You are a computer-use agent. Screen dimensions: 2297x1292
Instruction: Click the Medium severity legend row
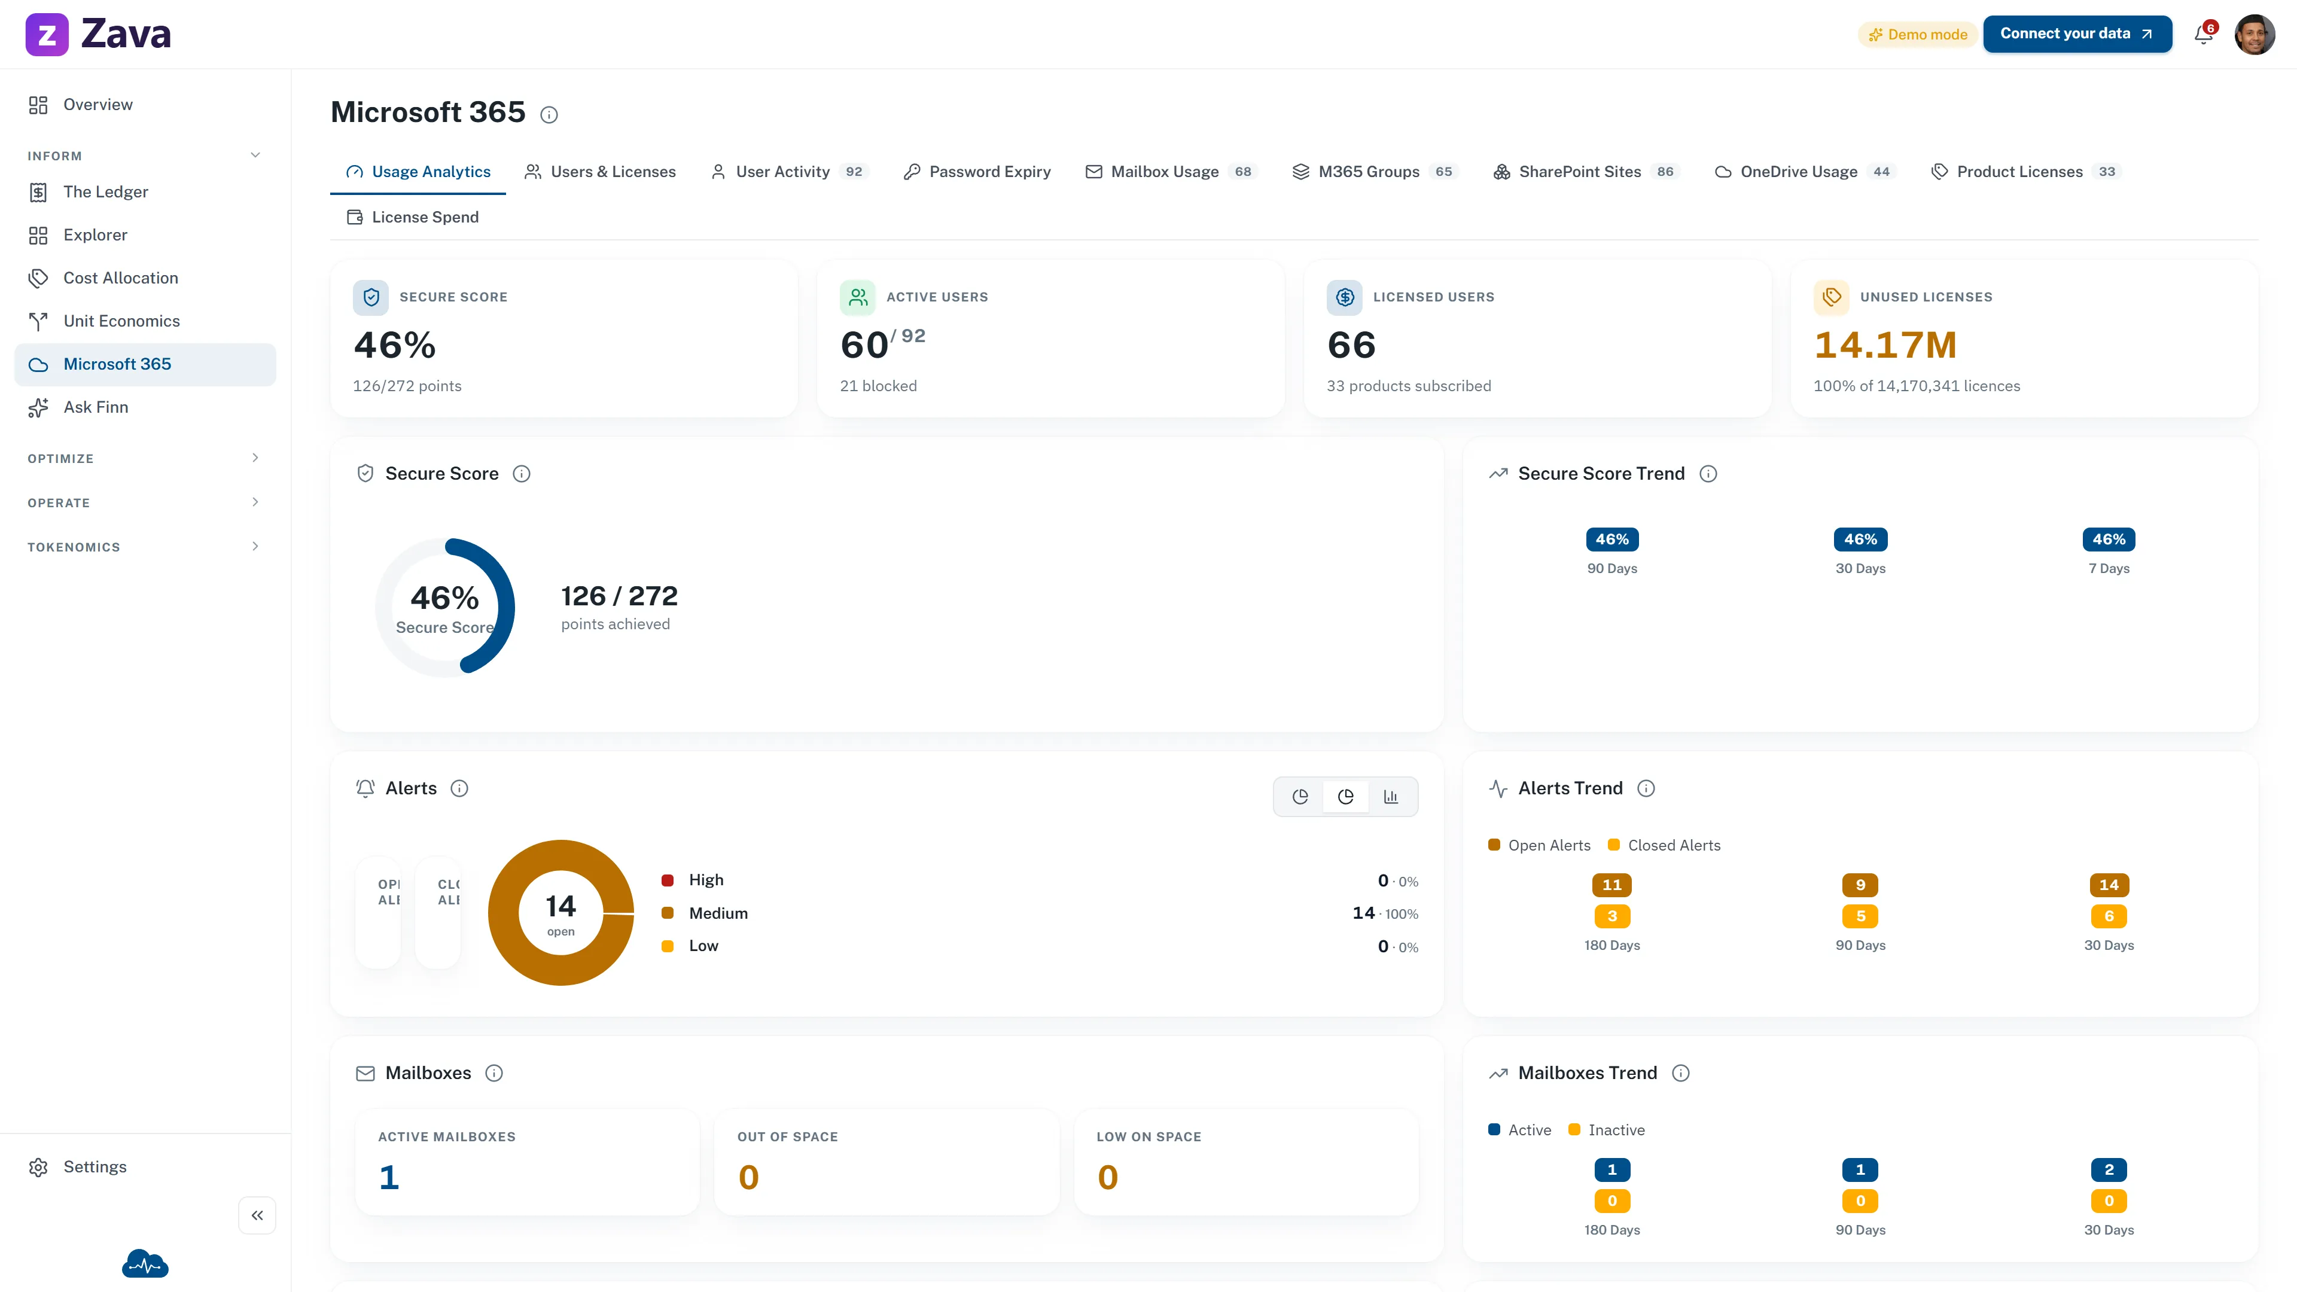pos(1040,913)
